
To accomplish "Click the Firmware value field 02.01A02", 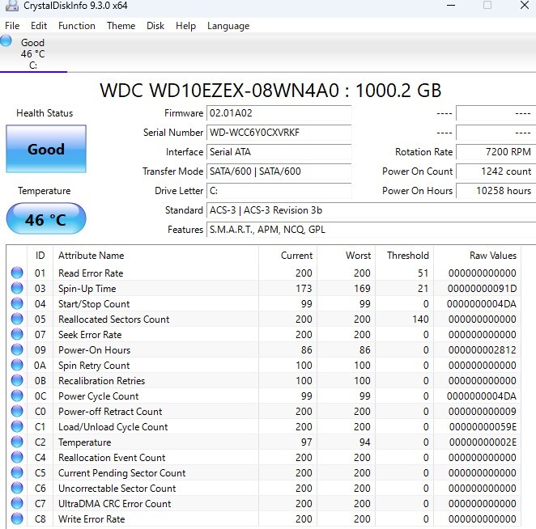I will tap(279, 113).
